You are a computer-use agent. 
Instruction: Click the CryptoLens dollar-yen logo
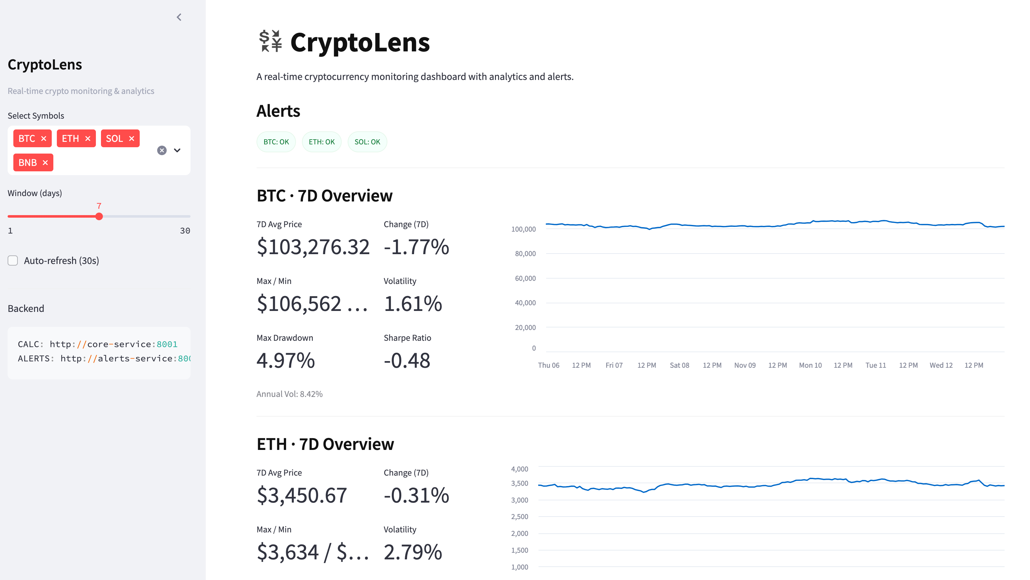(270, 41)
